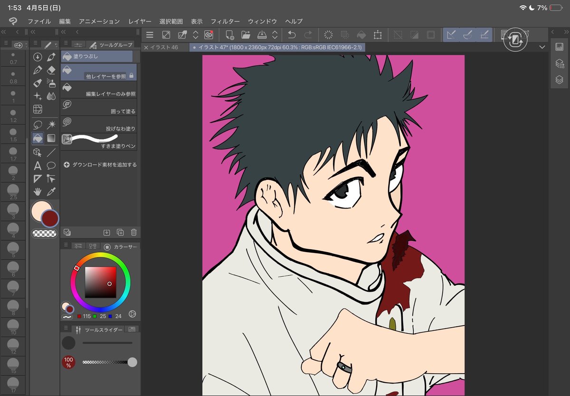The width and height of the screenshot is (570, 396).
Task: Click the Scale/transform icon in command bar
Action: pyautogui.click(x=378, y=35)
